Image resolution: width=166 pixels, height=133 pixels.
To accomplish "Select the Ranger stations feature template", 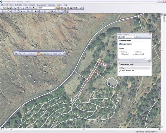I will (125, 44).
